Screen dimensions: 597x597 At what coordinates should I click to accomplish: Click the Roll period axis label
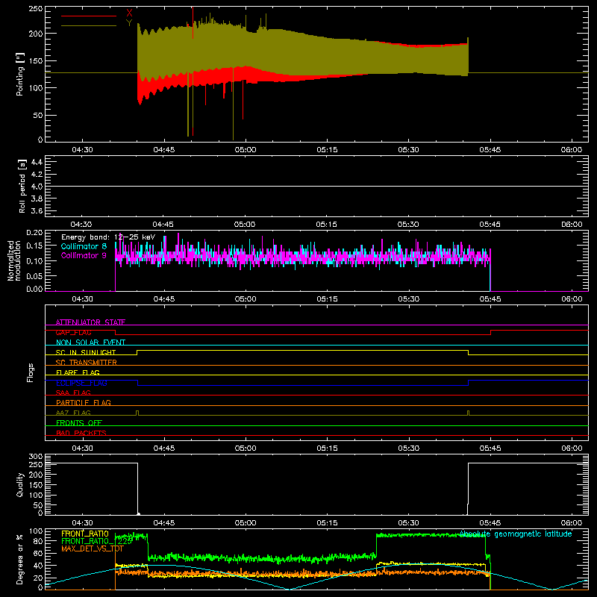coord(22,186)
